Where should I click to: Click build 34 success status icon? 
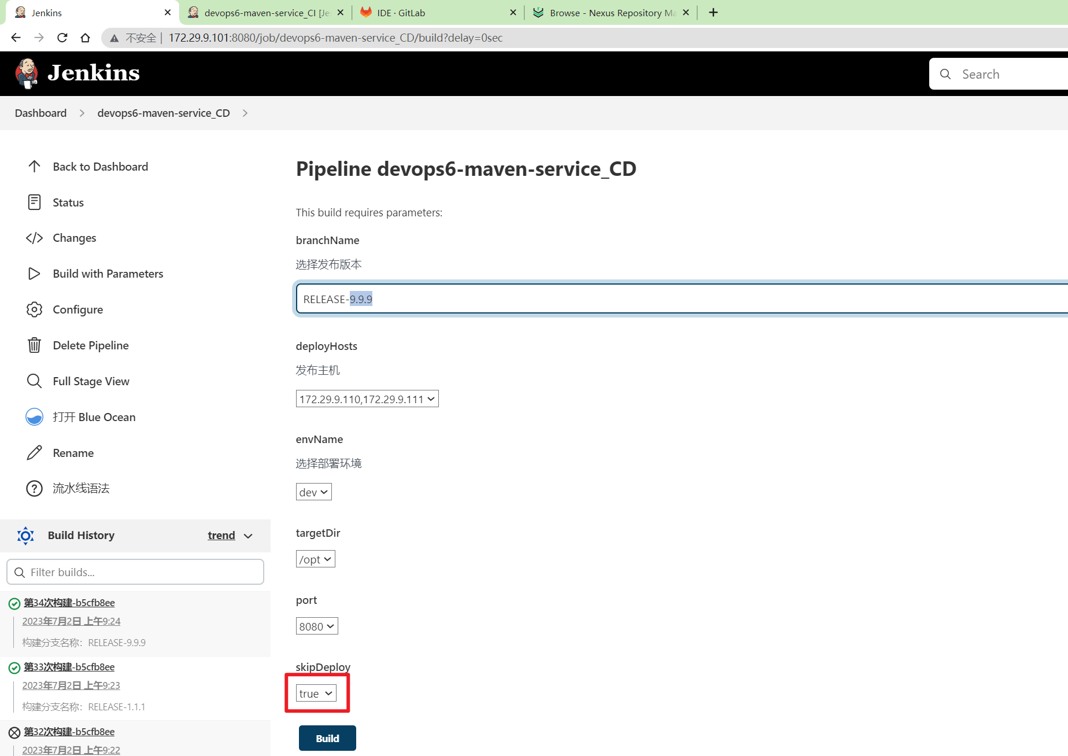point(14,604)
